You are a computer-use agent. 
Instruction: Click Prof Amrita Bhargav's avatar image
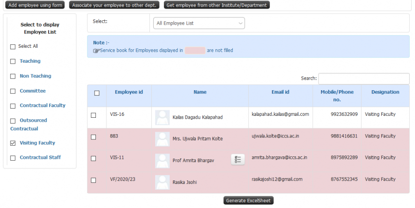click(162, 161)
